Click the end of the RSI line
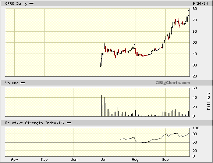This screenshot has width=213, height=163. (189, 134)
